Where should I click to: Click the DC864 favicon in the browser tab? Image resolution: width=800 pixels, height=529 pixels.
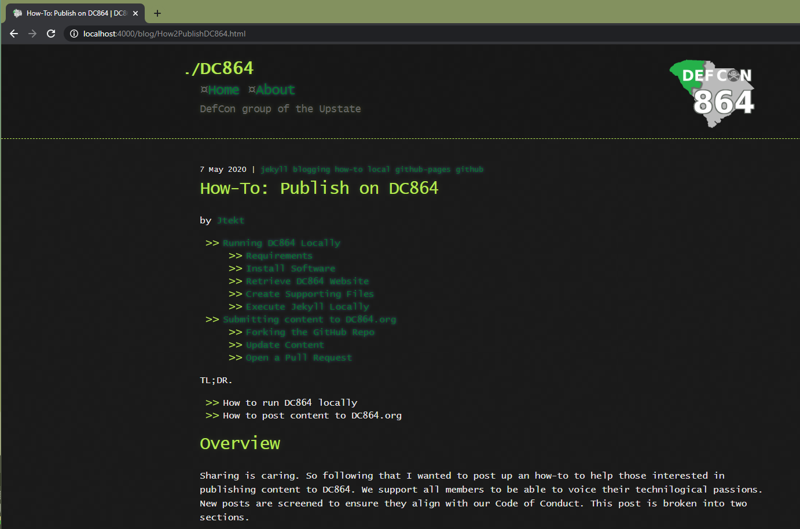click(x=17, y=13)
